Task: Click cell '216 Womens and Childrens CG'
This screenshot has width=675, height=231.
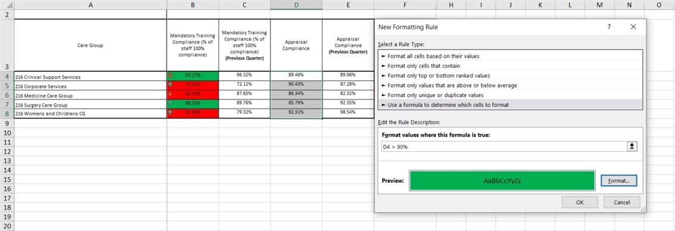Action: point(91,114)
